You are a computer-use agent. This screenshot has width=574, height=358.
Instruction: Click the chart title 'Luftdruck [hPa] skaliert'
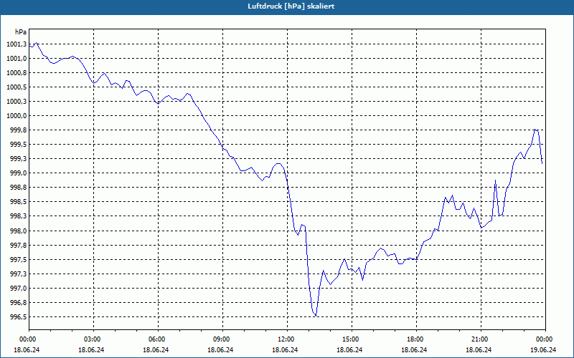pyautogui.click(x=291, y=6)
